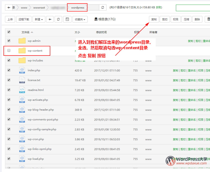Click the root directory disk icon
210x172 pixels.
(x=96, y=19)
